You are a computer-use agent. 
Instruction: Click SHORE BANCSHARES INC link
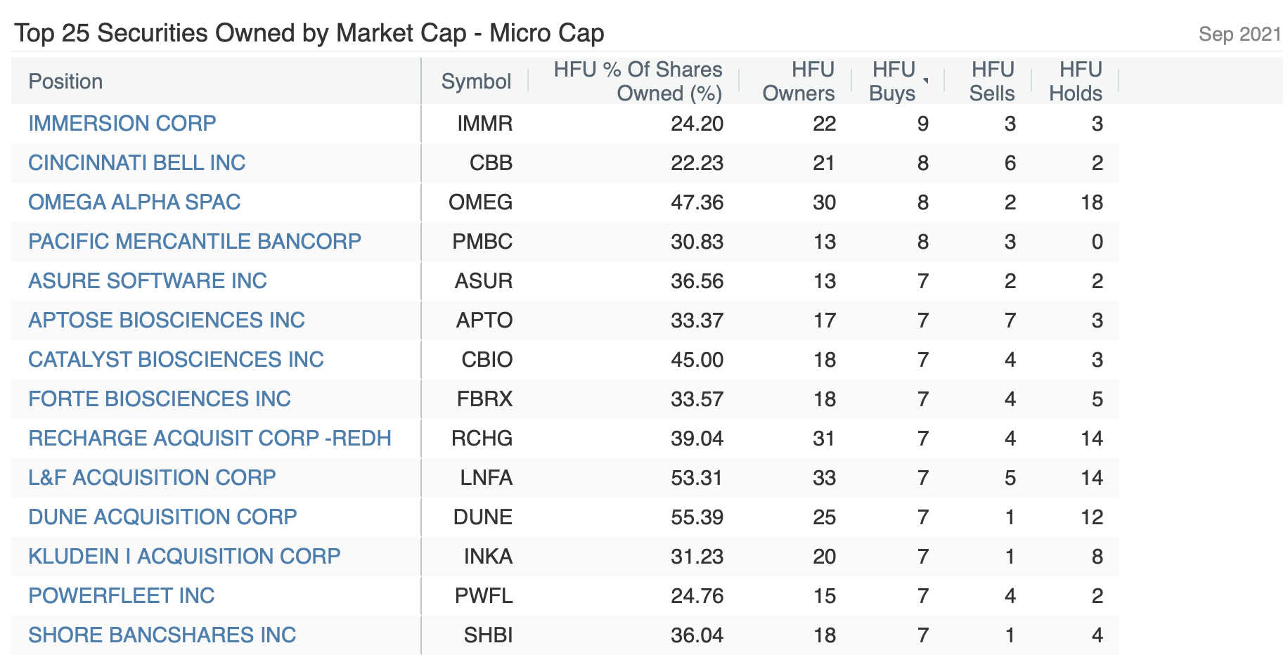[162, 635]
